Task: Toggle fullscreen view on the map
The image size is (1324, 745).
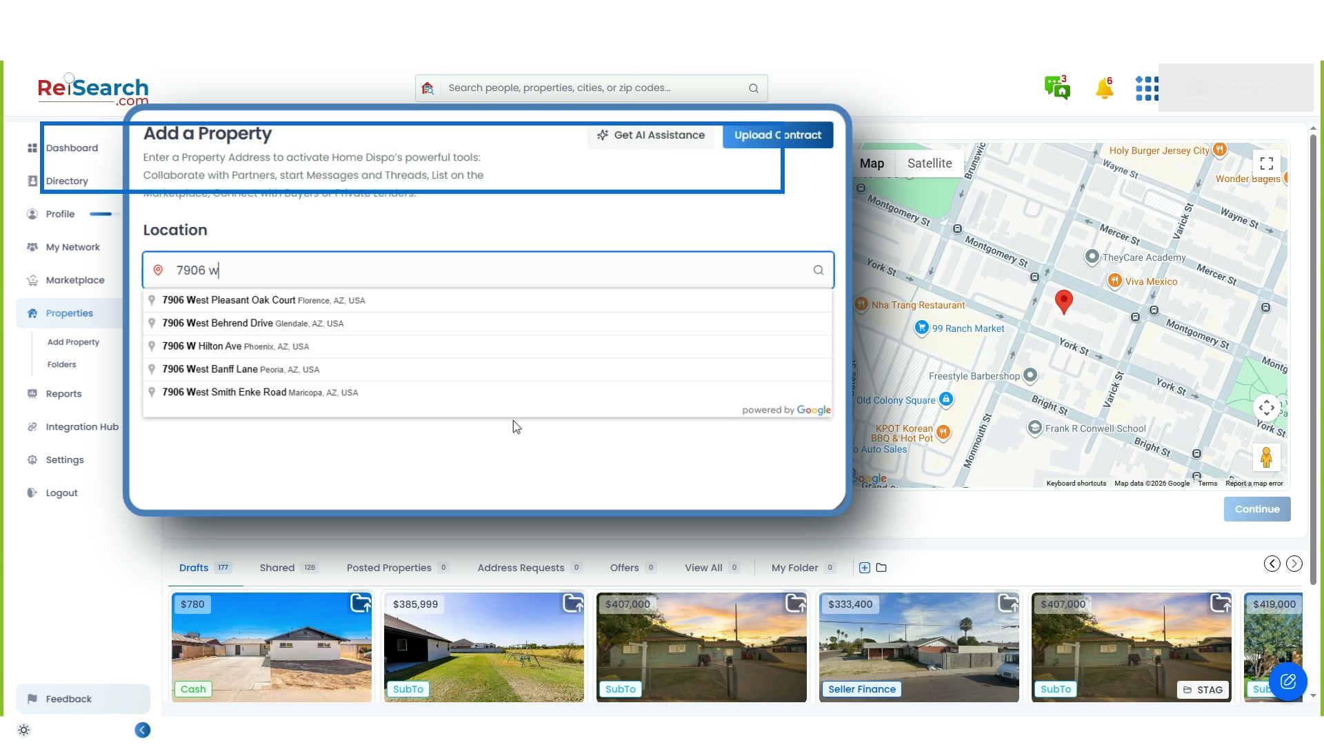Action: [1267, 163]
